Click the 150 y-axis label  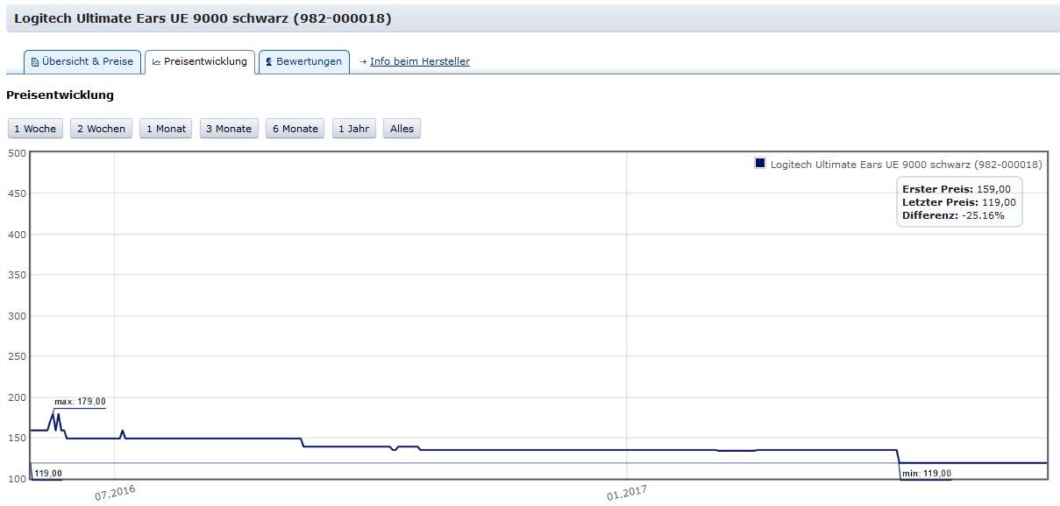coord(16,438)
